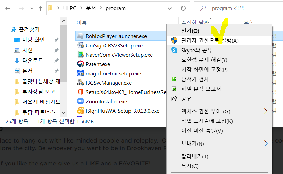Image resolution: width=283 pixels, height=174 pixels.
Task: Choose 'Skype와 공유' in context menu
Action: pos(219,50)
